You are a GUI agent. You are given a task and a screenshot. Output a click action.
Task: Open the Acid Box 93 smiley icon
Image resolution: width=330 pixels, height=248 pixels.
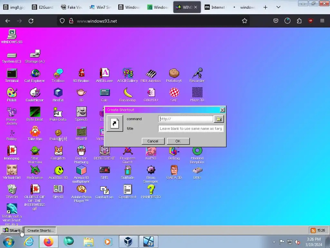(x=58, y=172)
